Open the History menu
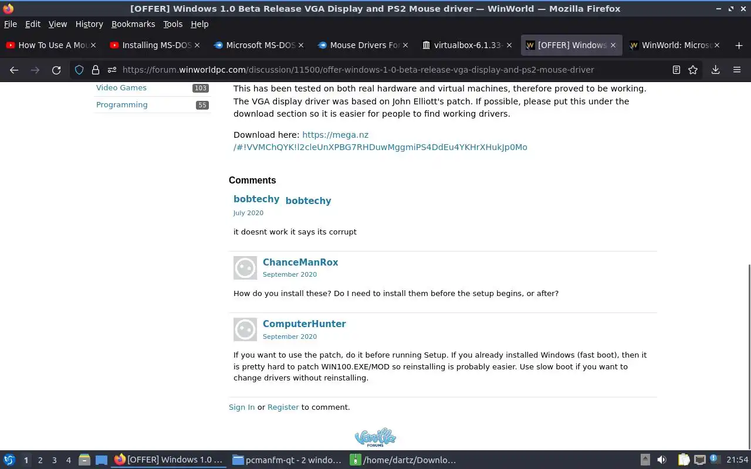Screen dimensions: 751x469 89,24
